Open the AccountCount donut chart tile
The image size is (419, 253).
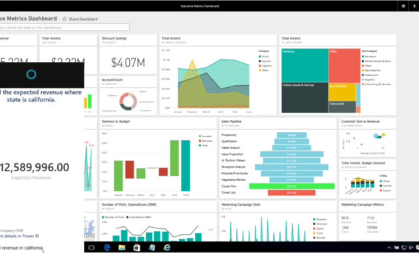point(128,97)
